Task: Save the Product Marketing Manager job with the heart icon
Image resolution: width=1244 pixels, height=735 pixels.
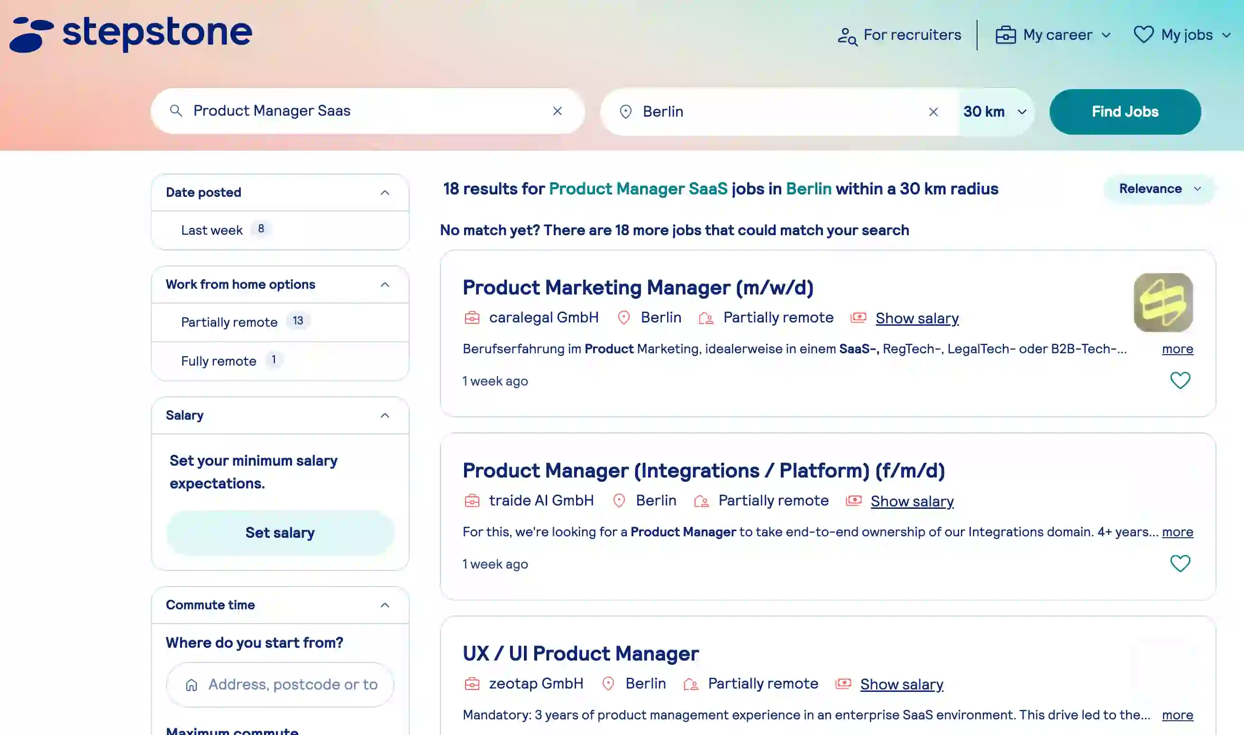Action: [x=1180, y=380]
